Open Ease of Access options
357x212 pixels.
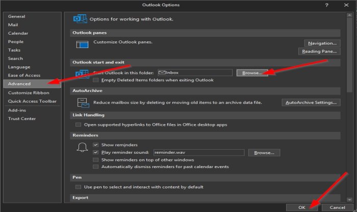[32, 76]
